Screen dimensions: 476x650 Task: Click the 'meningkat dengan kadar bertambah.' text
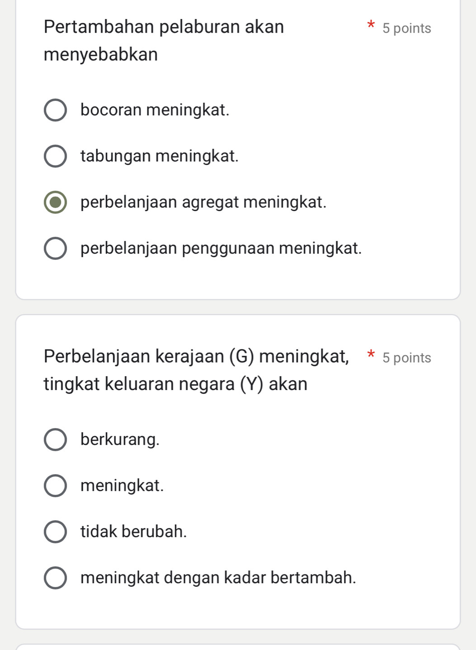point(218,578)
